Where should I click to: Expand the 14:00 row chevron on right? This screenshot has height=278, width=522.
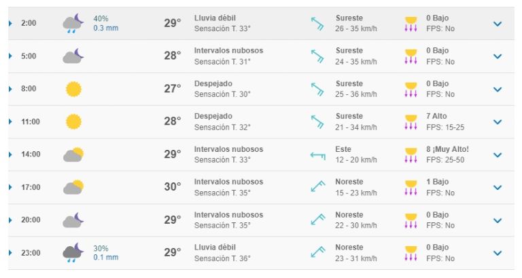tap(498, 155)
